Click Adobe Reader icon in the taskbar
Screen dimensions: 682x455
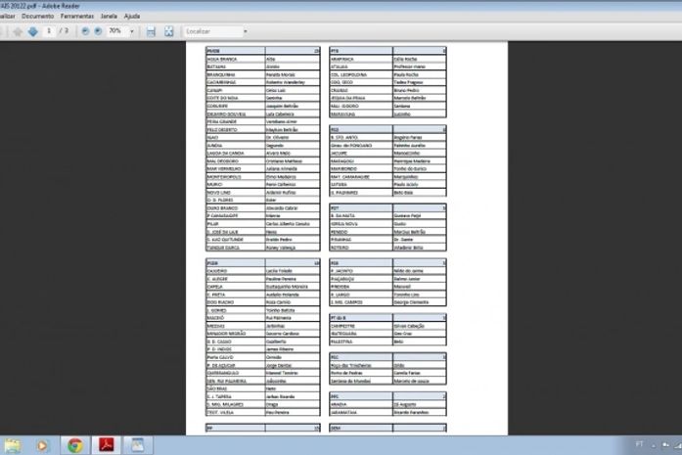[107, 445]
